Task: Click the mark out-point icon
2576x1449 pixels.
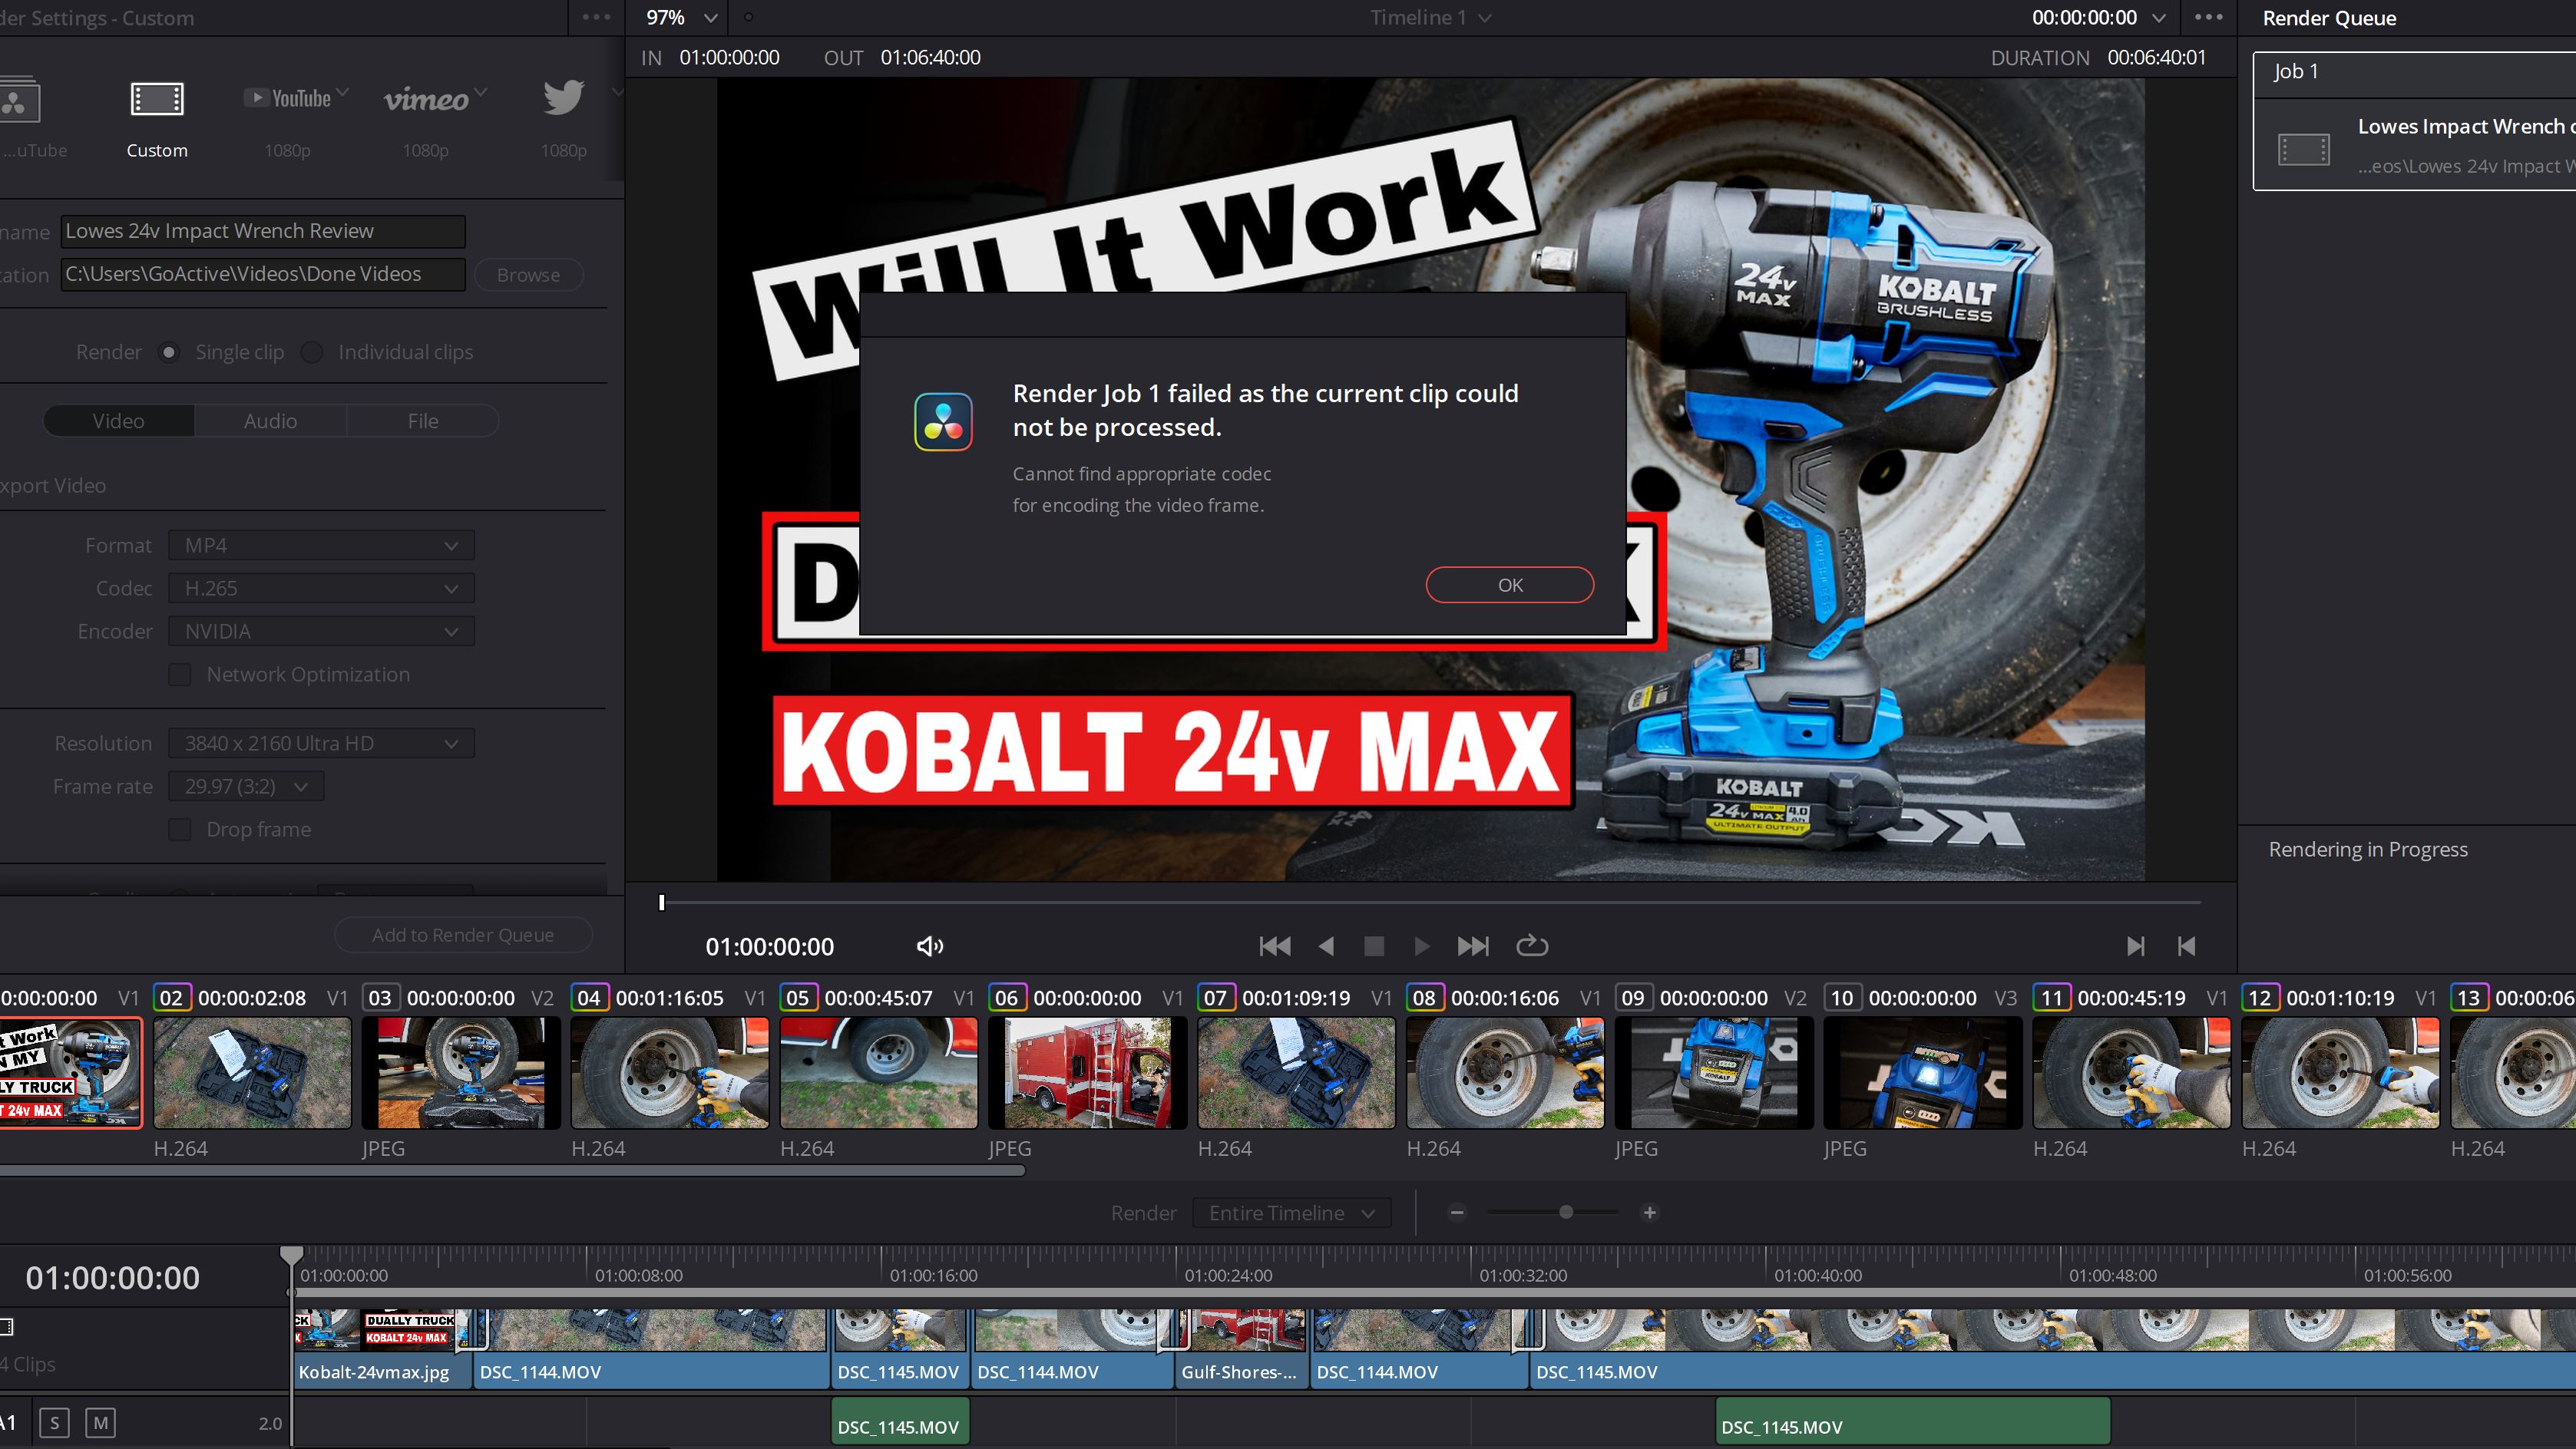Action: click(2186, 946)
